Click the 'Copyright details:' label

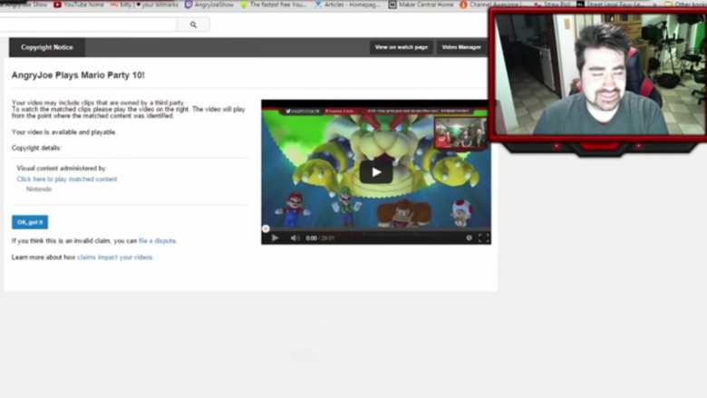pyautogui.click(x=36, y=148)
